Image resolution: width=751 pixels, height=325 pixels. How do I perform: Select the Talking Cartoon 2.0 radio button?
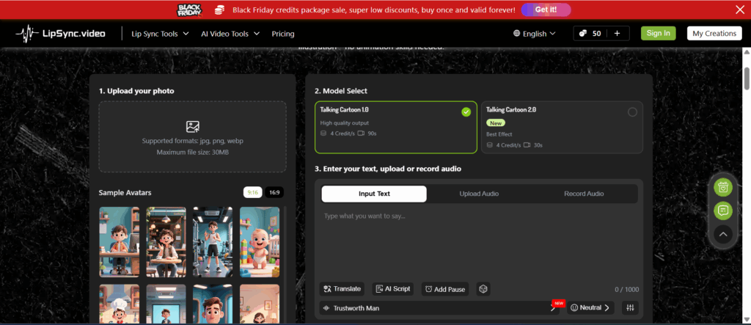pos(632,112)
